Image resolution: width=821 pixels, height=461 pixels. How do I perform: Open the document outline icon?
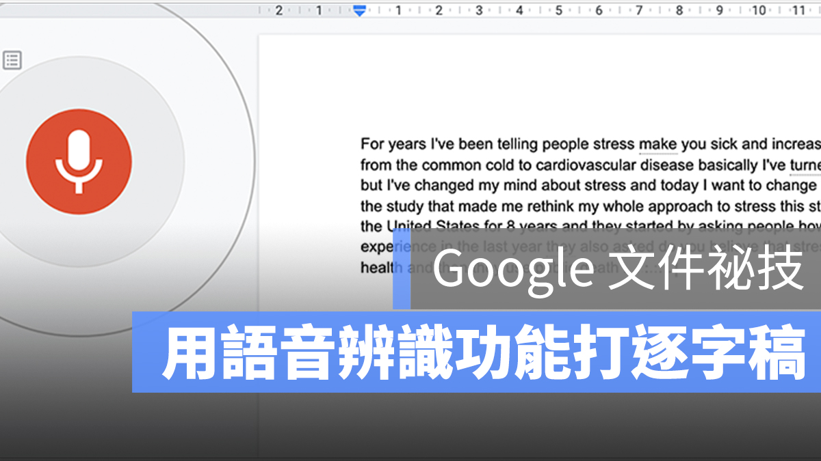tap(12, 60)
